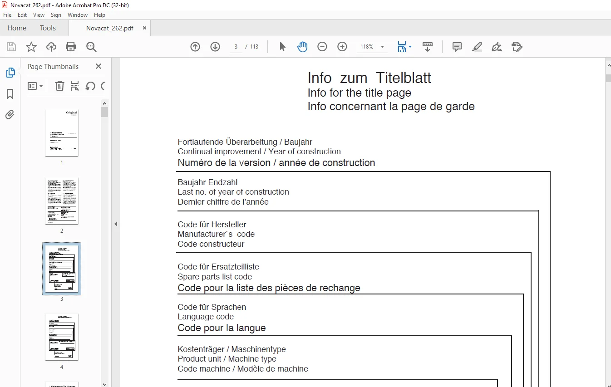
Task: Open the Edit menu
Action: pyautogui.click(x=22, y=15)
